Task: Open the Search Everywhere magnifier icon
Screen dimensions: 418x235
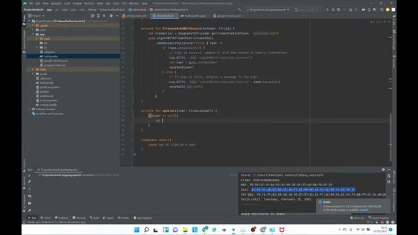Action: tap(381, 10)
